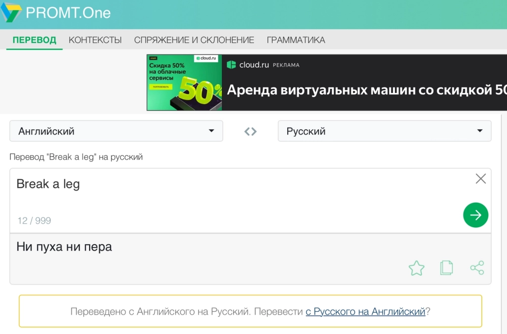Follow the с Русского на Английский link
The width and height of the screenshot is (507, 334).
(x=365, y=311)
